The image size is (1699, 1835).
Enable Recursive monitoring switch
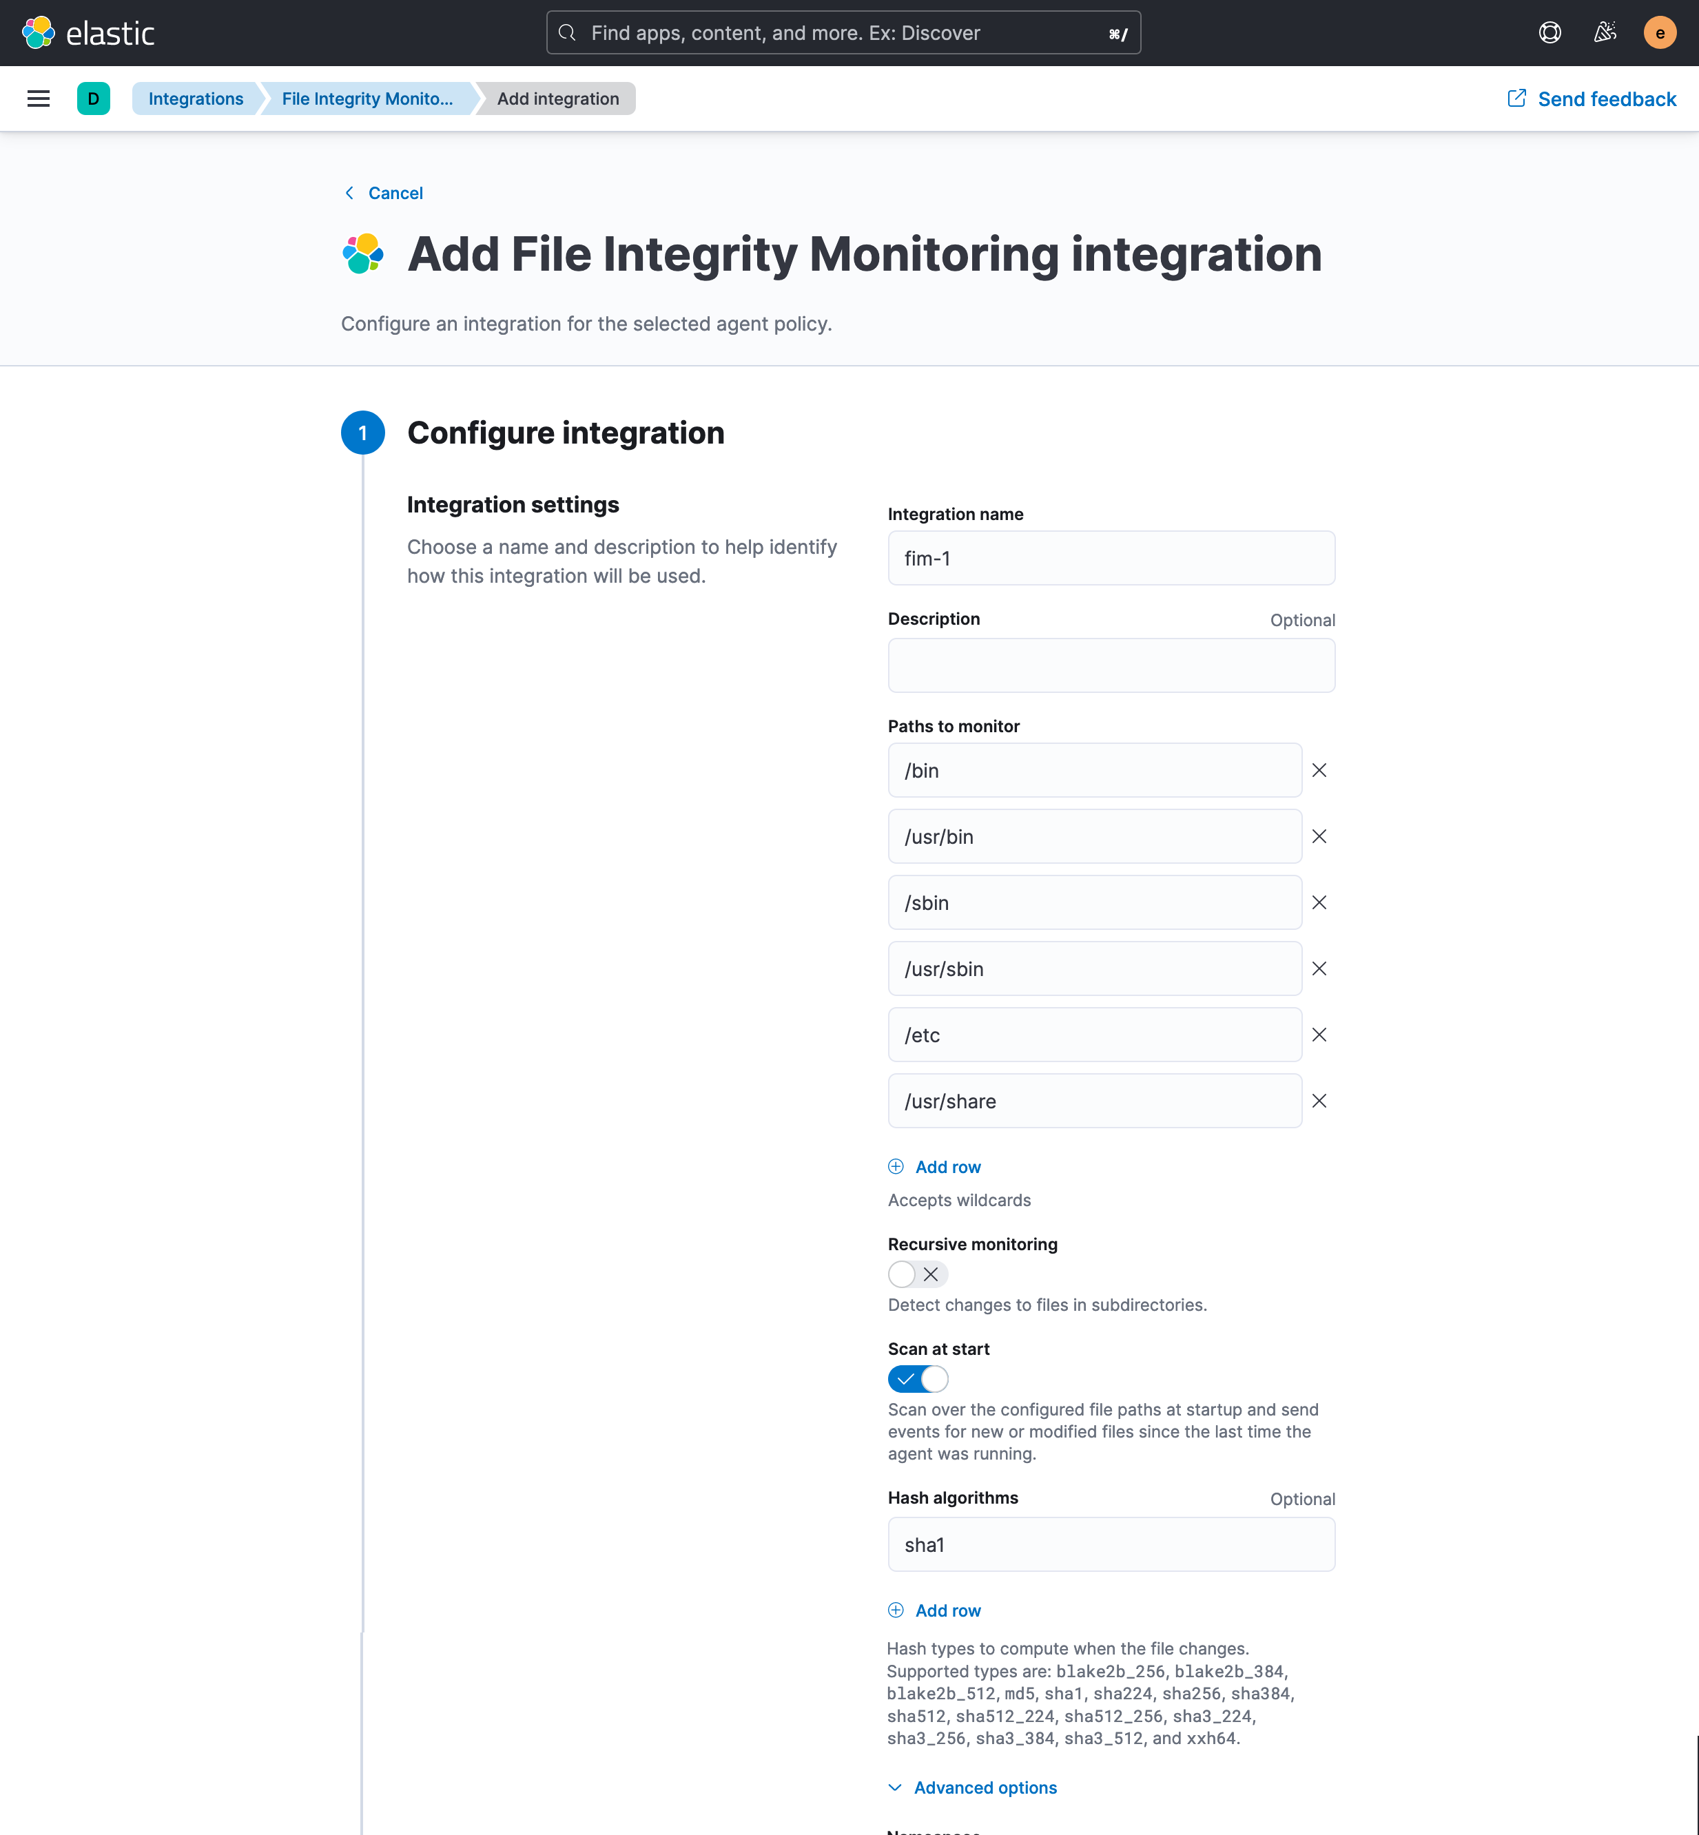coord(916,1274)
